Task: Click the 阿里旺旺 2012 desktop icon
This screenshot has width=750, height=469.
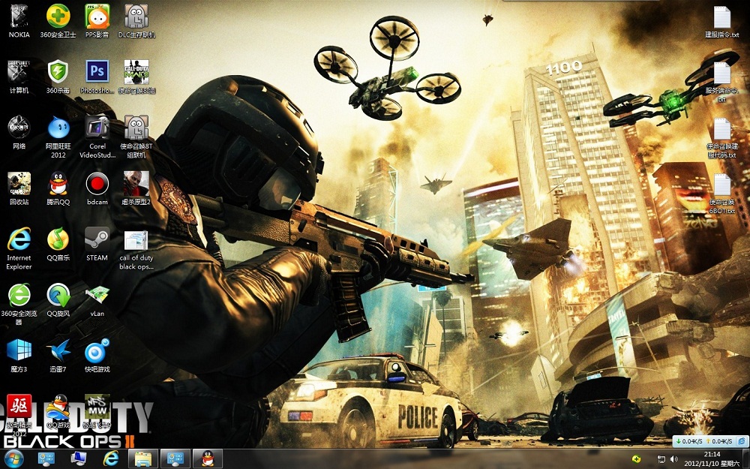Action: point(58,127)
